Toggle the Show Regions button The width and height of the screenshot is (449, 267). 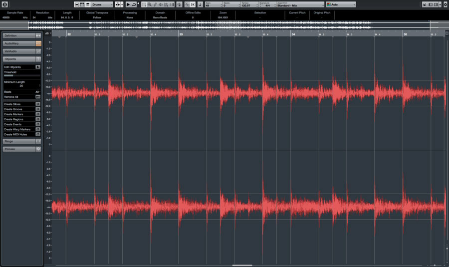click(82, 4)
